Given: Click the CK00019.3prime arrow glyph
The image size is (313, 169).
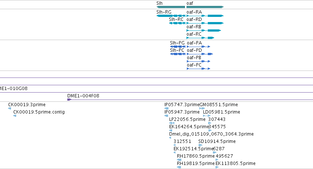Looking at the screenshot, I should (x=10, y=108).
